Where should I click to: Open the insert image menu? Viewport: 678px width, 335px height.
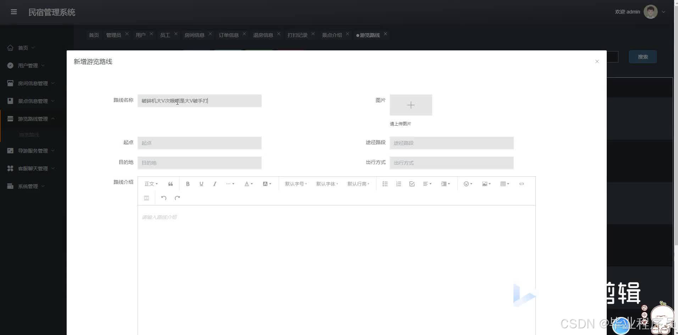tap(487, 184)
